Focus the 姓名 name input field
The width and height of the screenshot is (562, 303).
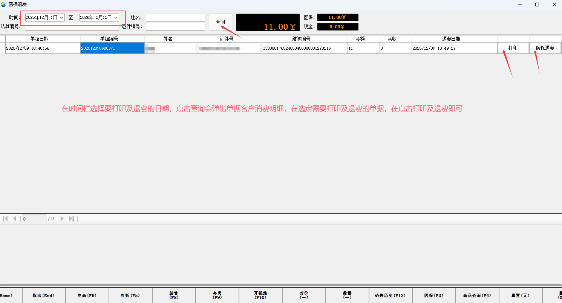[x=175, y=18]
